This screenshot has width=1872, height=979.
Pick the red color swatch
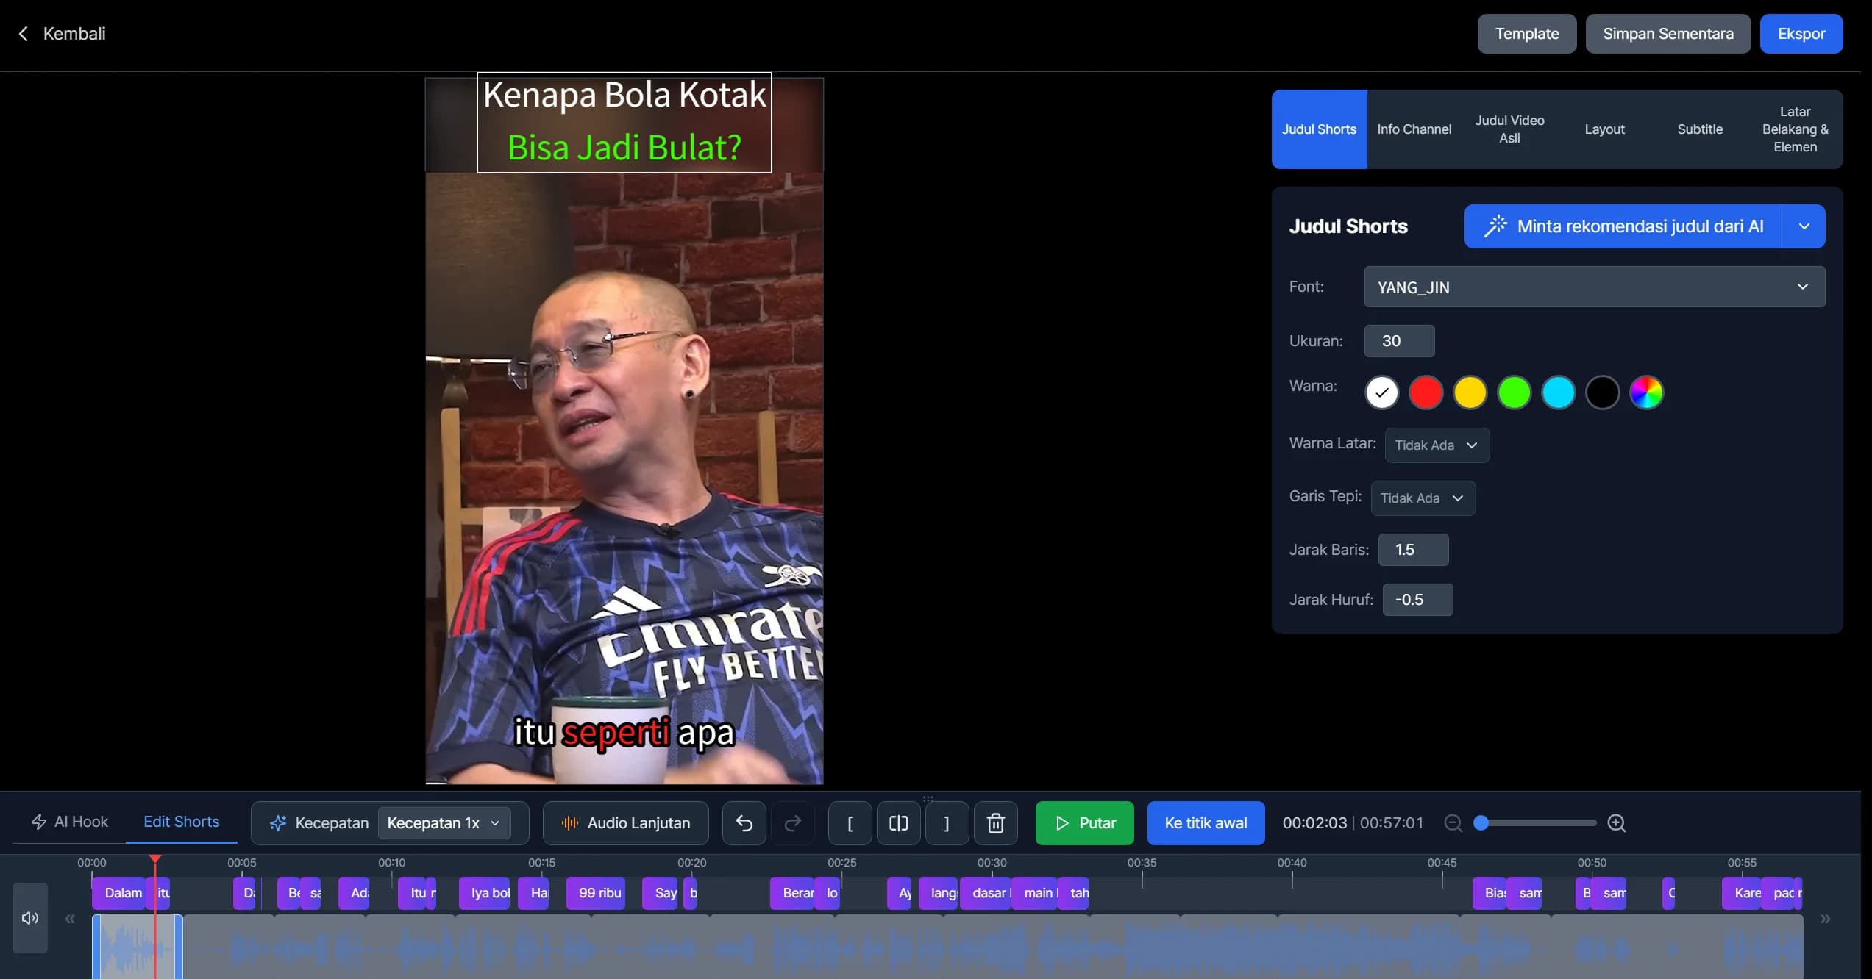coord(1426,392)
